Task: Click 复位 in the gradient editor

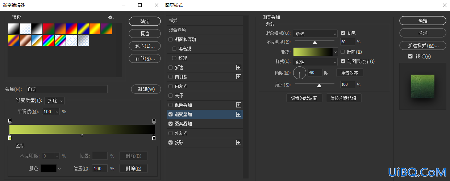Action: (145, 34)
